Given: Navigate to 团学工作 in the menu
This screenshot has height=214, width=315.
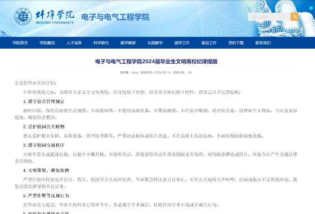Looking at the screenshot, I should coord(182,43).
